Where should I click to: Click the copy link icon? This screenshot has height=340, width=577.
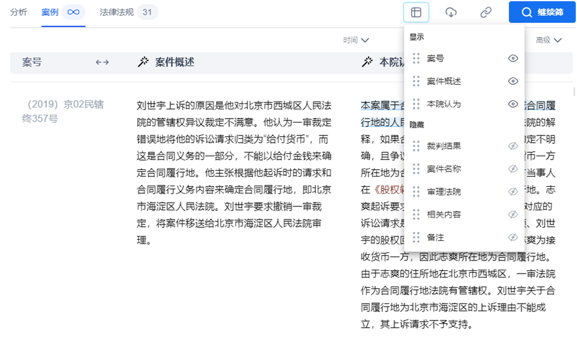pos(486,12)
